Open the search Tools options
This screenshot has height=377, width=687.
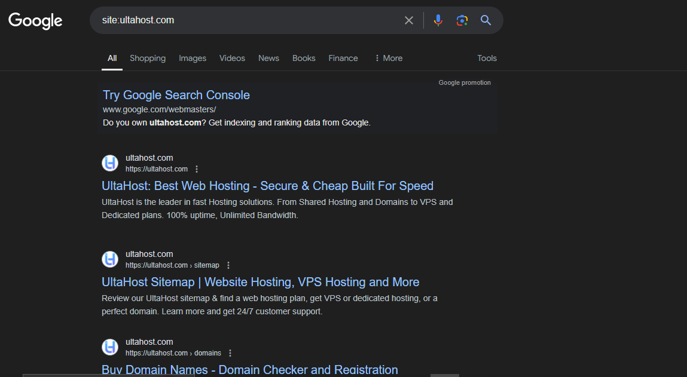point(486,58)
